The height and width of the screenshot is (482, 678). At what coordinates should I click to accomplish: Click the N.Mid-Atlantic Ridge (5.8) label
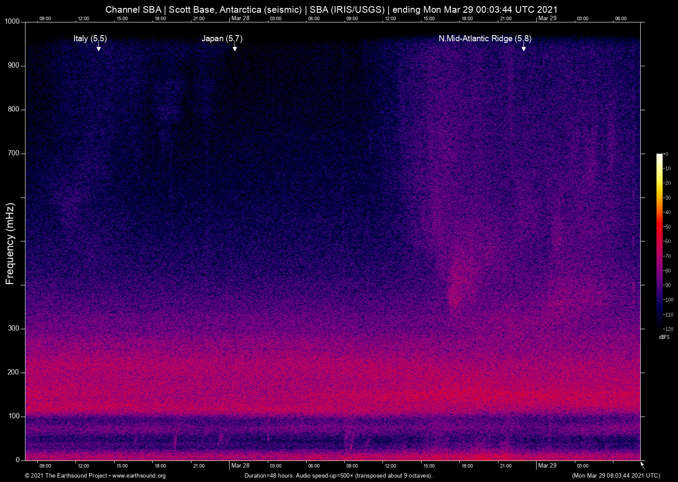coord(485,39)
